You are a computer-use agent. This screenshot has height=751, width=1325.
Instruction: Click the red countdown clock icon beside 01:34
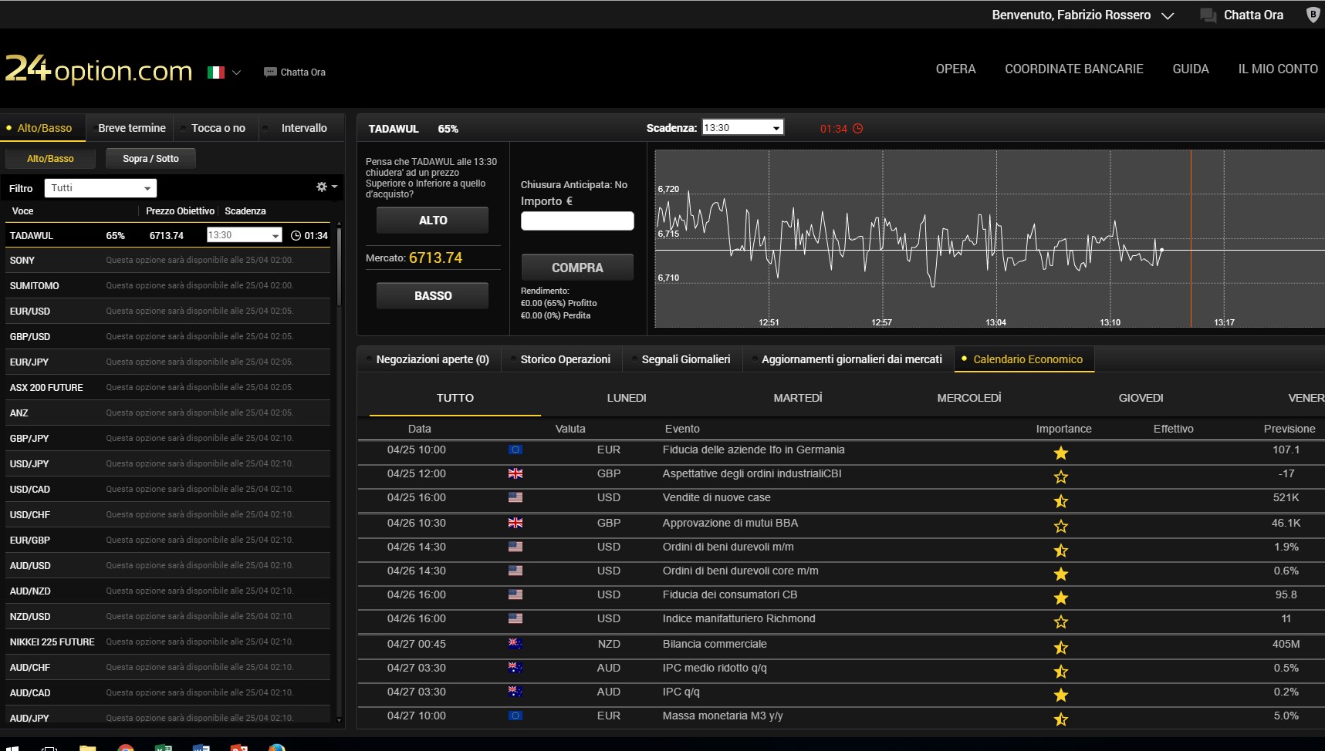857,129
